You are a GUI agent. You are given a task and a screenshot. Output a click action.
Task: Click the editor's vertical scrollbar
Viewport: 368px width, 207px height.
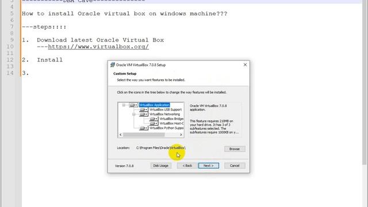(x=365, y=82)
